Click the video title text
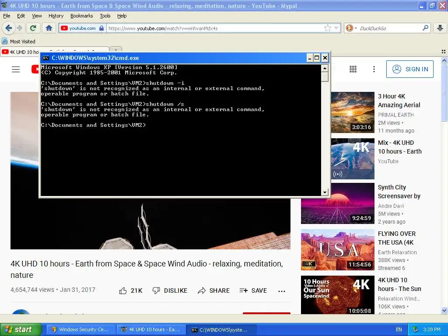 [147, 269]
